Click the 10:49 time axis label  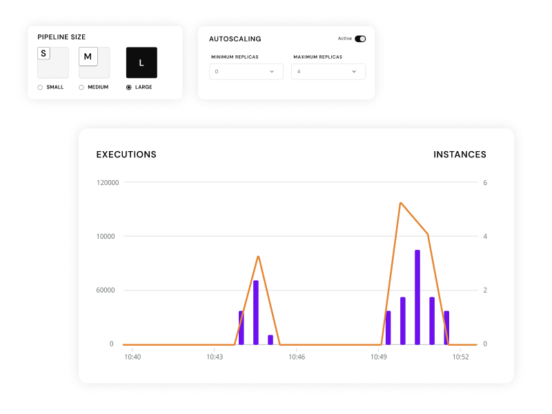click(x=378, y=357)
